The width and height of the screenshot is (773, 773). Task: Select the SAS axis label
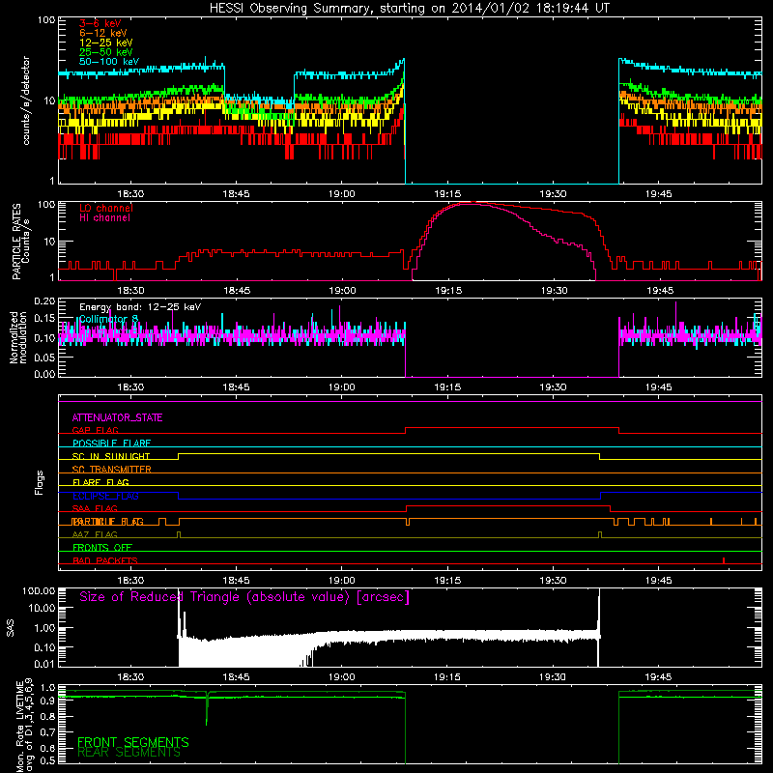(x=11, y=628)
